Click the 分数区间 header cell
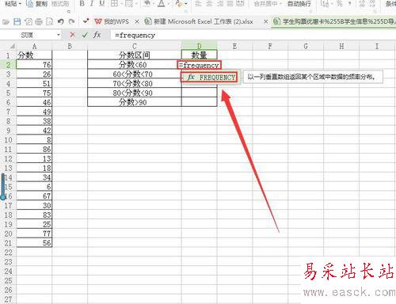 pos(135,55)
